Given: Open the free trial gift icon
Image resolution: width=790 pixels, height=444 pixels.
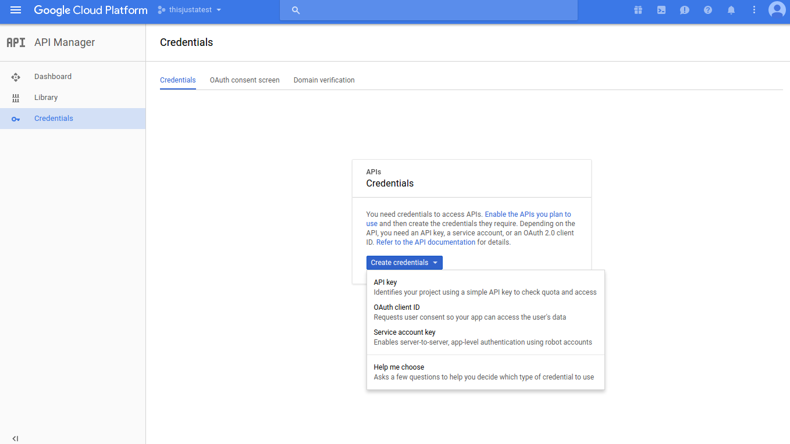Looking at the screenshot, I should [638, 10].
